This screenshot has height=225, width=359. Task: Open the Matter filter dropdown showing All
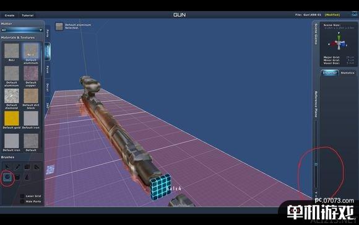point(22,30)
